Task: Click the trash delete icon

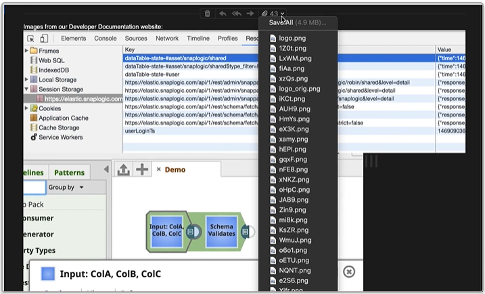Action: (x=208, y=14)
